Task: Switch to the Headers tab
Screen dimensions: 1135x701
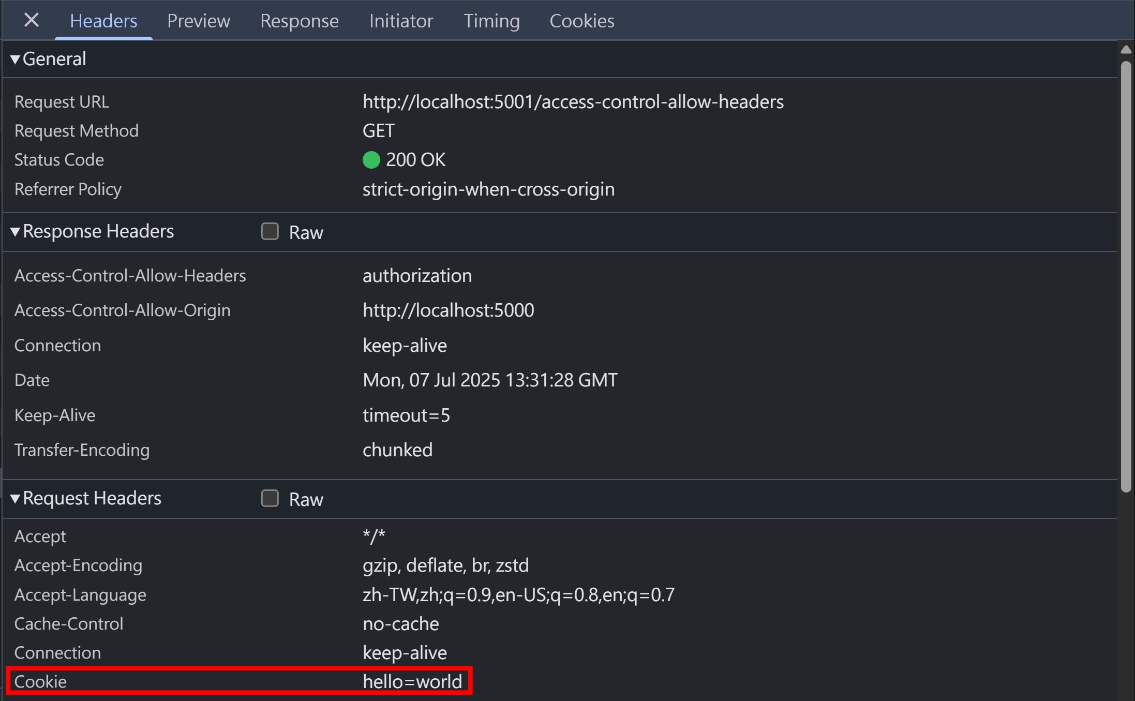Action: point(103,21)
